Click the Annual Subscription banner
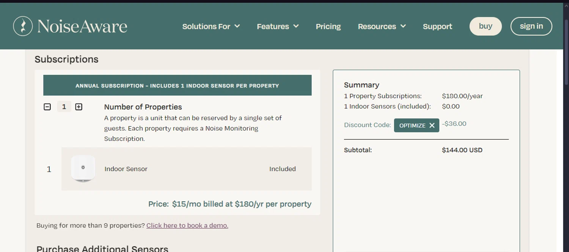The width and height of the screenshot is (569, 252). [x=177, y=85]
